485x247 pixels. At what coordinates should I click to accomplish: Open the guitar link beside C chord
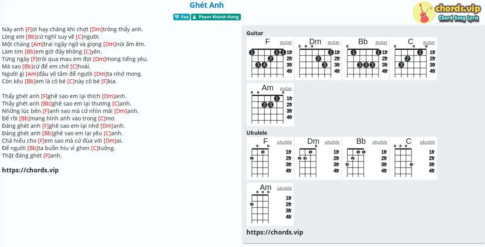[429, 42]
